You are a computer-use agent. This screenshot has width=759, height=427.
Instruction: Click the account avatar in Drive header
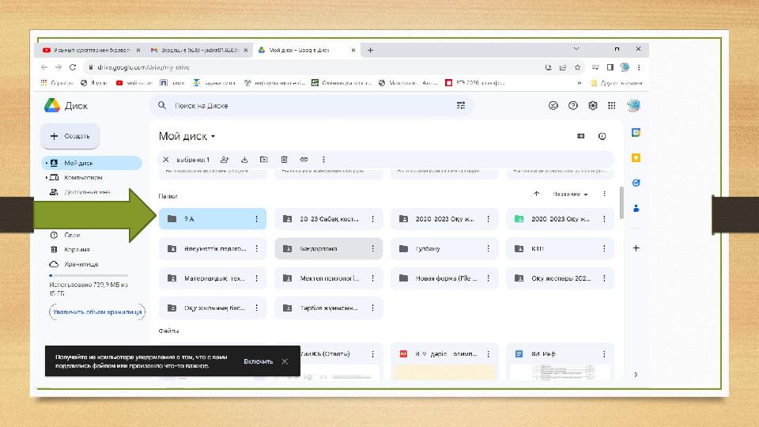coord(633,105)
